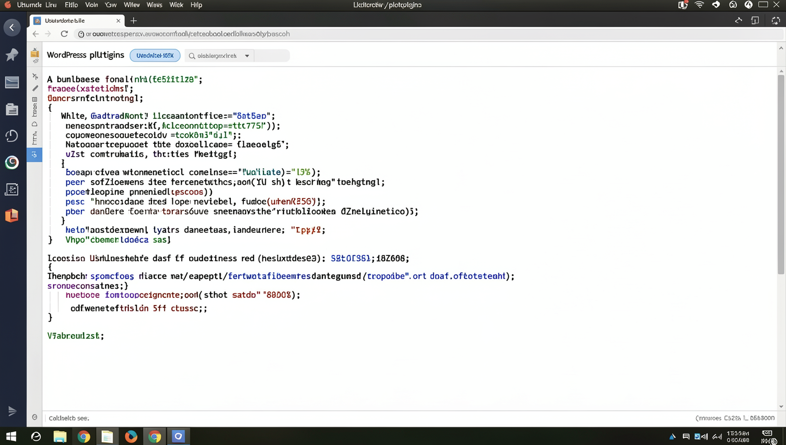786x445 pixels.
Task: Click the Calcbelcb see status text
Action: coord(69,418)
